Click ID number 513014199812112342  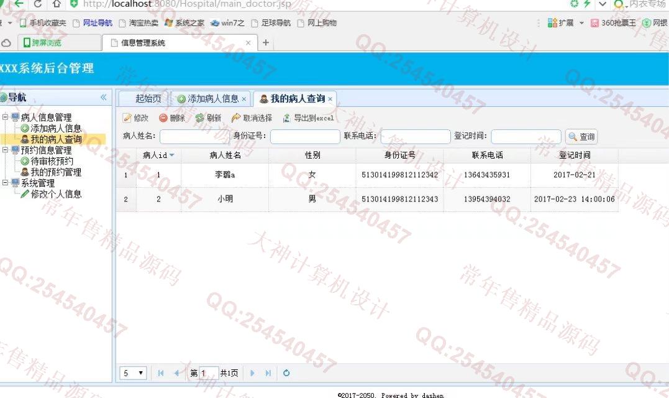coord(399,175)
